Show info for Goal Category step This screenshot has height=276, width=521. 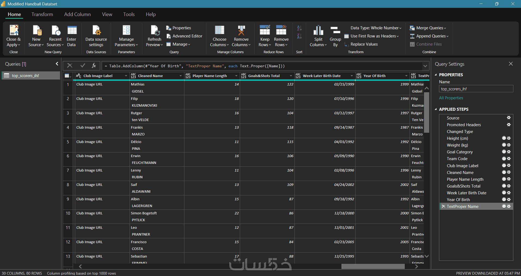point(504,152)
